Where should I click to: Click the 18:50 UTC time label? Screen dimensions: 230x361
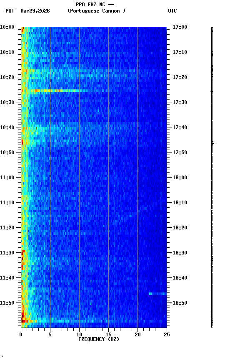point(180,303)
